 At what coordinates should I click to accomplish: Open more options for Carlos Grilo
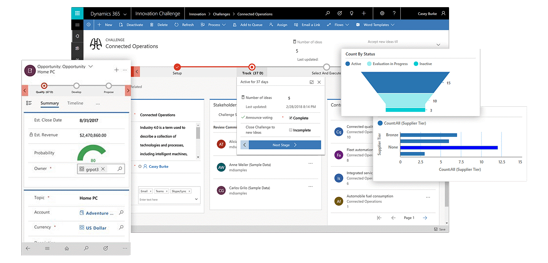(x=310, y=187)
